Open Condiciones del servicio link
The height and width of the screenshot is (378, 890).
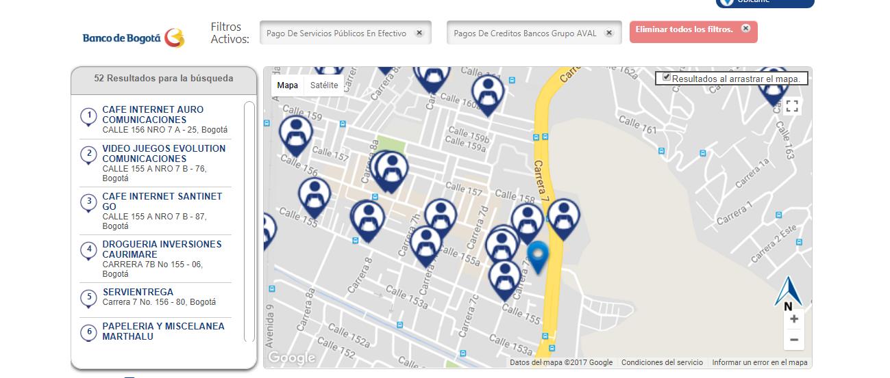pyautogui.click(x=662, y=362)
